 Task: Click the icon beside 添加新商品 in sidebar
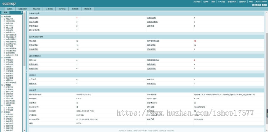4,21
